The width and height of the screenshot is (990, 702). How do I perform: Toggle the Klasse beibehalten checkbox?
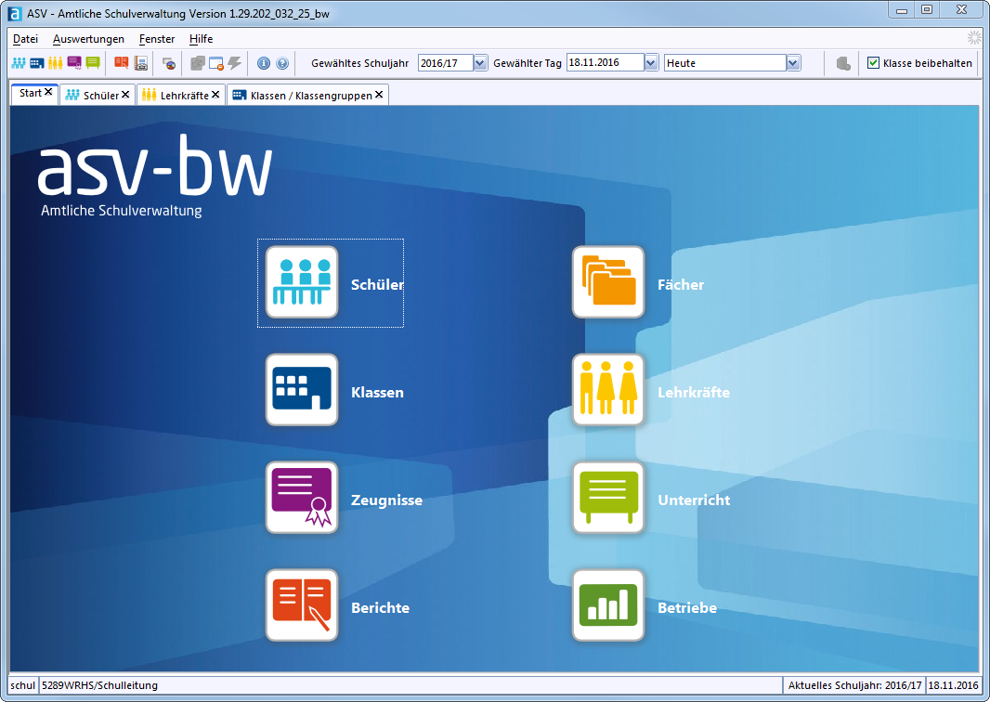click(x=873, y=63)
